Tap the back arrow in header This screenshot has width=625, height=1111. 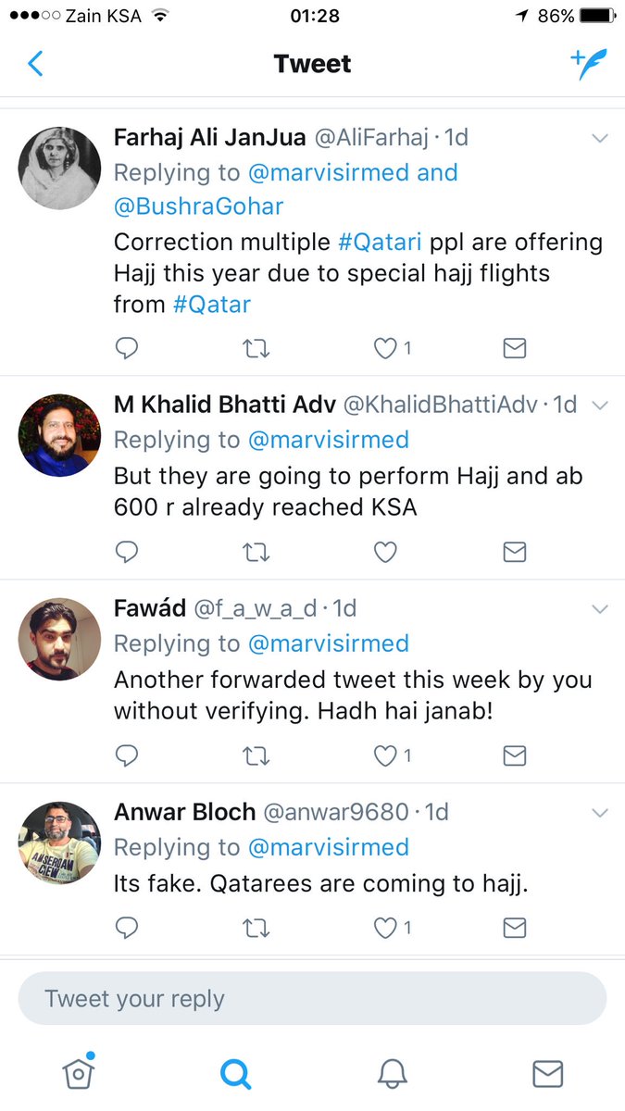point(36,64)
